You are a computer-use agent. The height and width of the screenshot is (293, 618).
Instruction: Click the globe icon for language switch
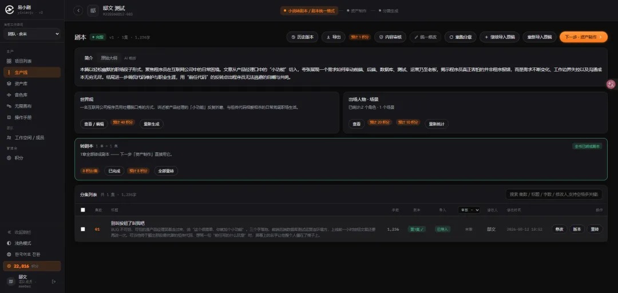9,254
